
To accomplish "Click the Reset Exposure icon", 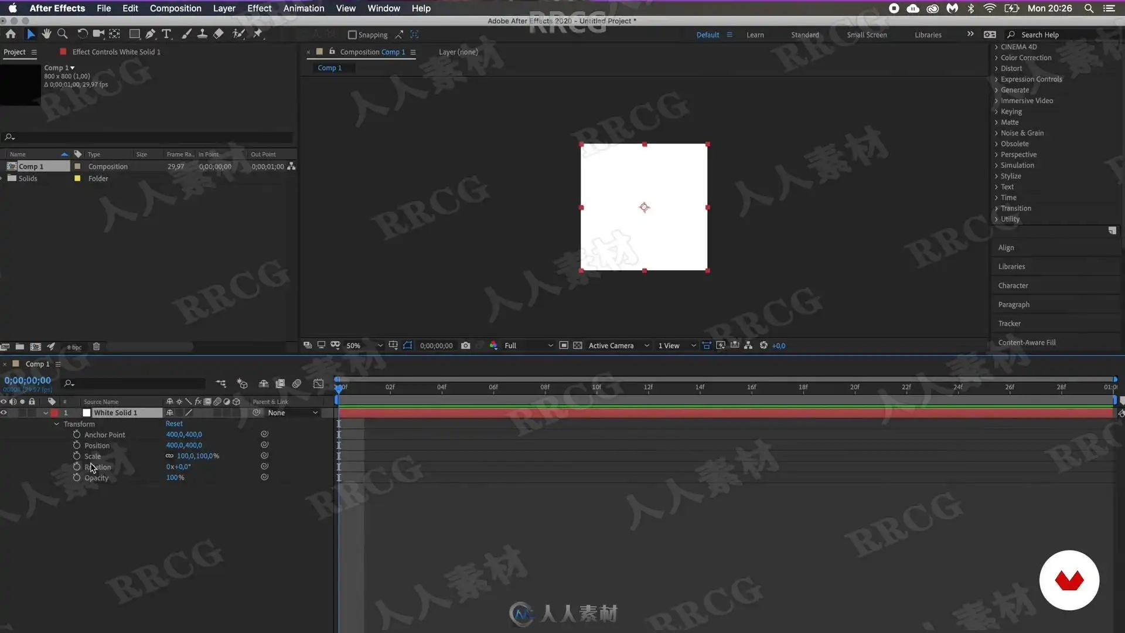I will click(x=763, y=345).
